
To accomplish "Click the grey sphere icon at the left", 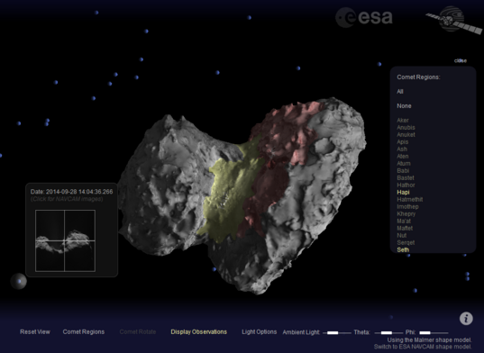I will [19, 281].
